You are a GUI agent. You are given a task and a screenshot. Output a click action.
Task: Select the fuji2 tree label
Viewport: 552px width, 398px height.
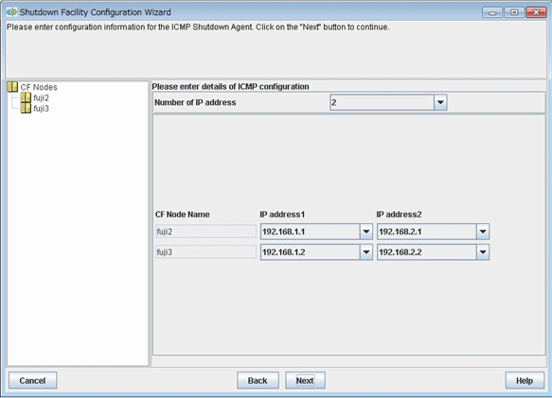click(42, 97)
